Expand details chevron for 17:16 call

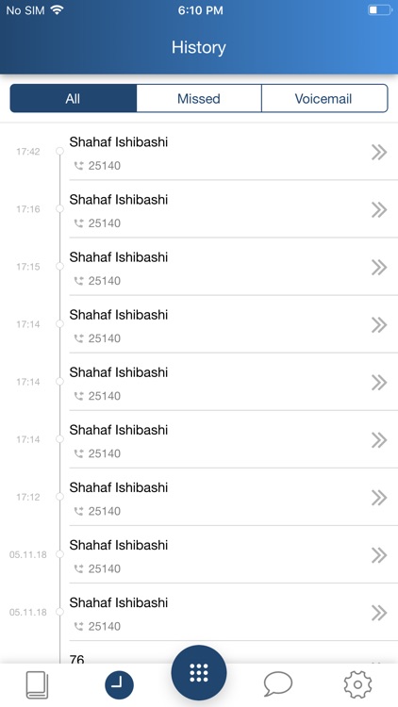click(379, 209)
